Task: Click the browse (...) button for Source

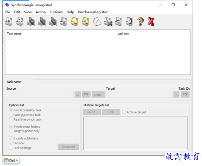Action: [77, 94]
